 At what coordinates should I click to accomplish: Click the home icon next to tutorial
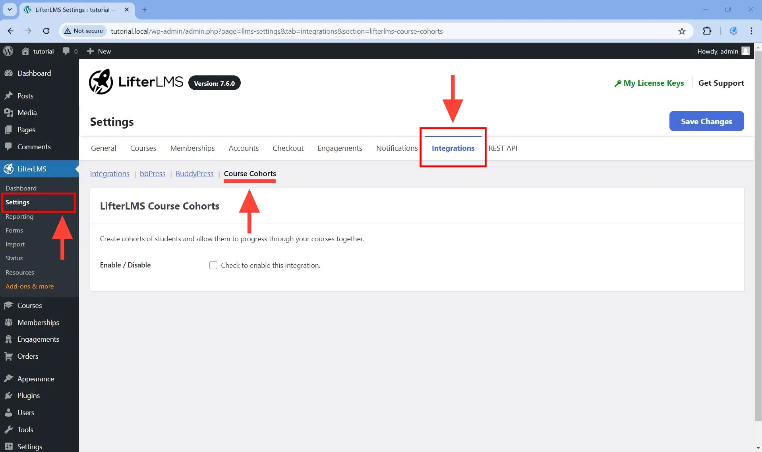(x=25, y=51)
